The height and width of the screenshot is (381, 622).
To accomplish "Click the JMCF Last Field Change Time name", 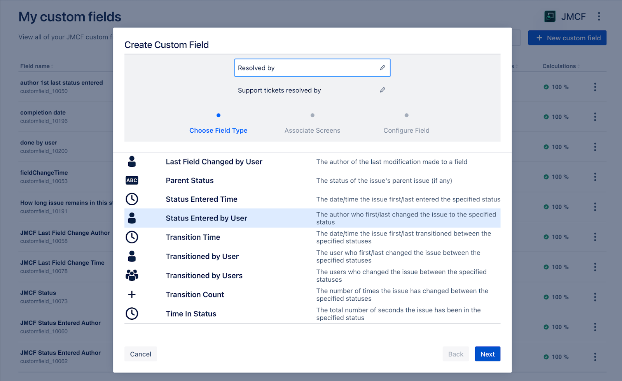I will pos(62,263).
